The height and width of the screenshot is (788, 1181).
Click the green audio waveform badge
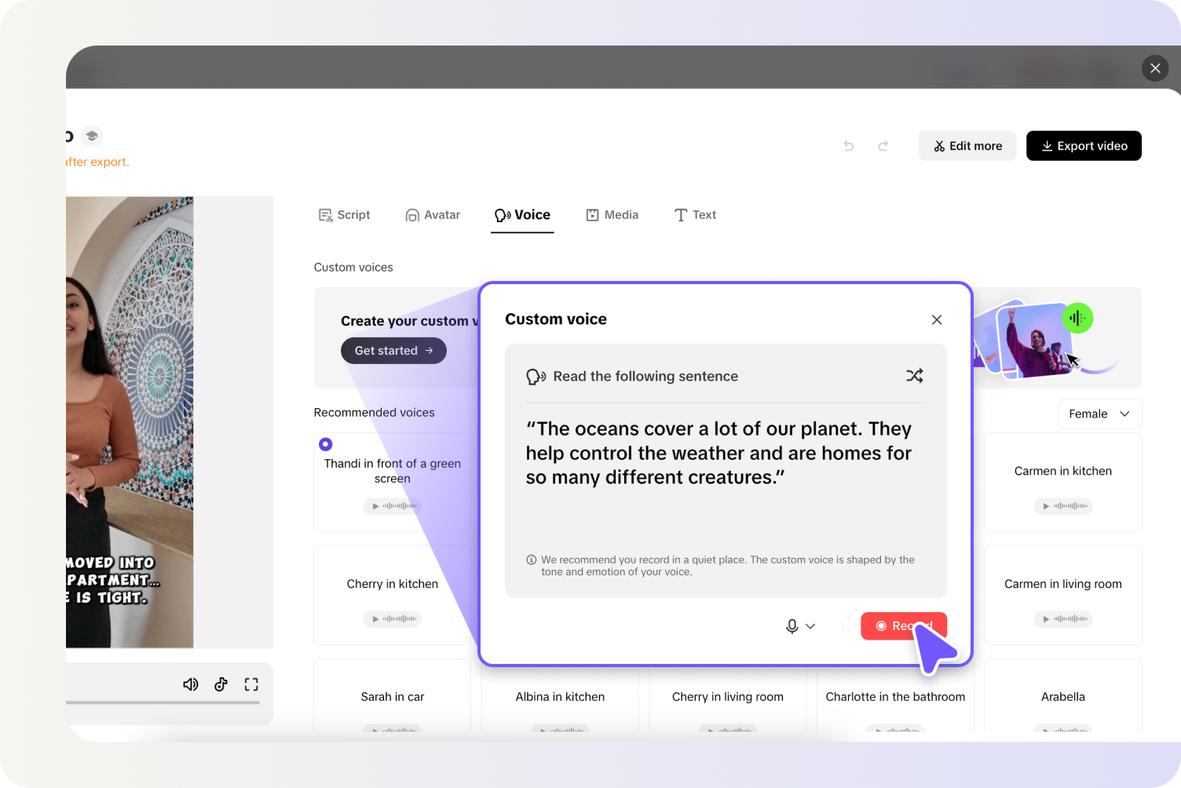[x=1077, y=318]
